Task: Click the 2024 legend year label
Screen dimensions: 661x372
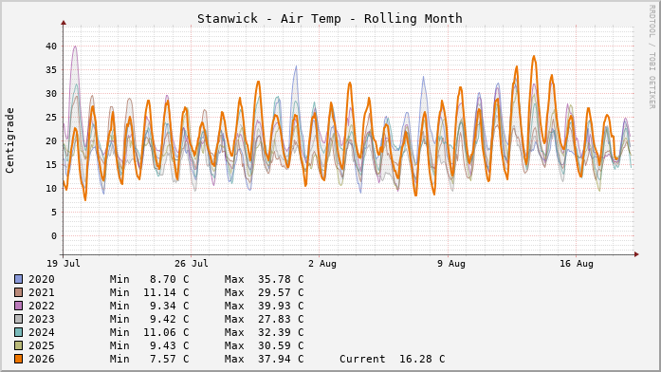Action: pyautogui.click(x=42, y=332)
